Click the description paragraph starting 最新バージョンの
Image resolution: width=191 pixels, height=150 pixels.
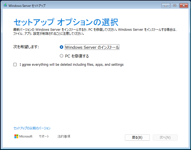click(95, 32)
